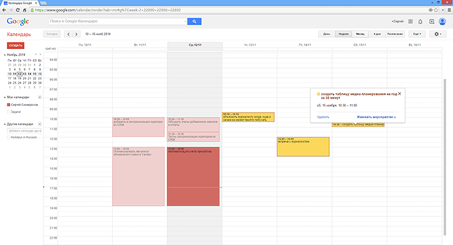The height and width of the screenshot is (245, 453).
Task: Click browser back arrow
Action: click(x=4, y=10)
